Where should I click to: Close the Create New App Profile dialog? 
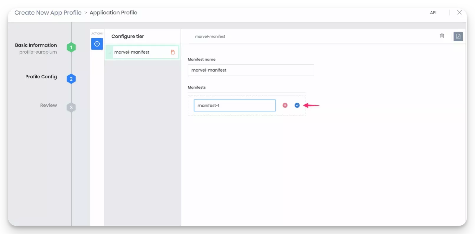[459, 12]
